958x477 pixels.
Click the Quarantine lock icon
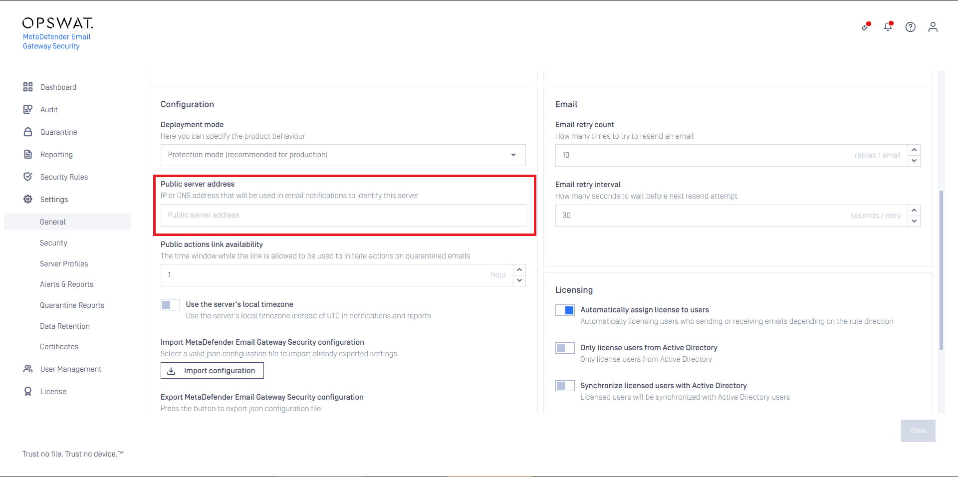point(28,132)
